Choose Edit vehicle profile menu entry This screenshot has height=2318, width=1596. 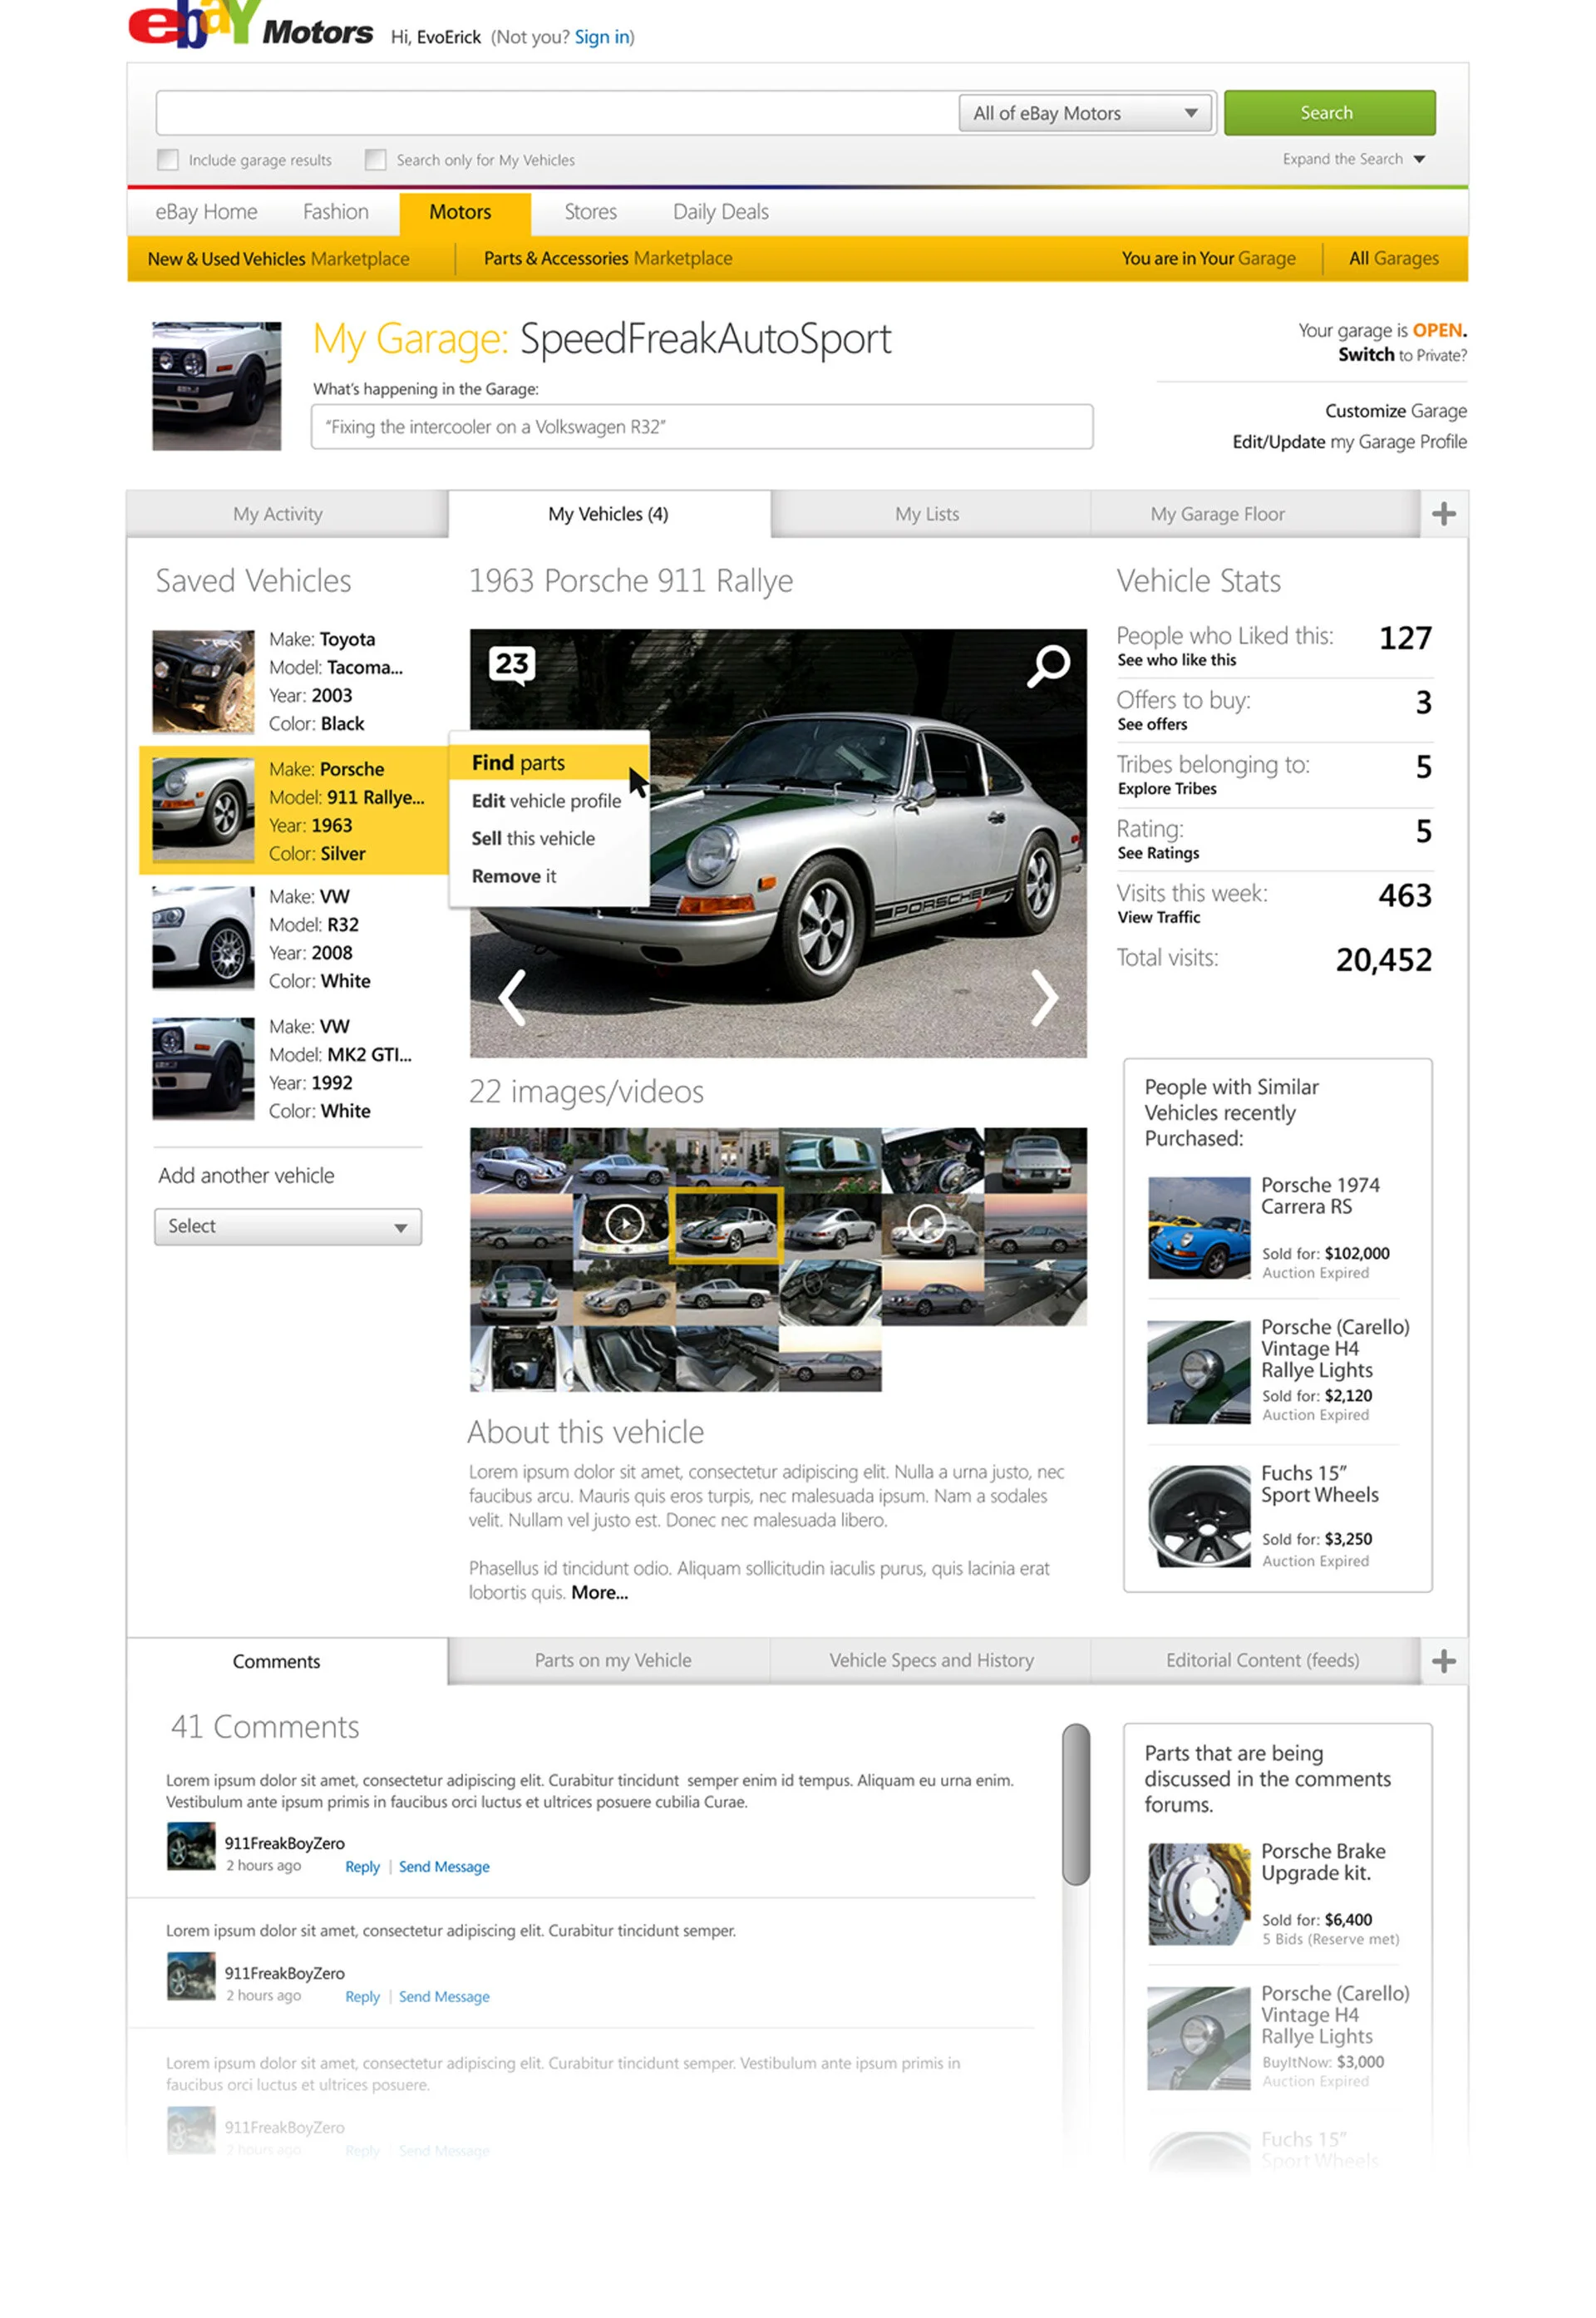(548, 801)
